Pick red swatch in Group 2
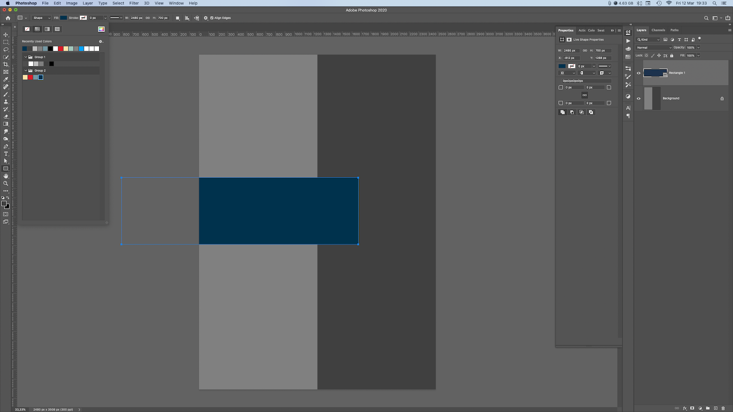The width and height of the screenshot is (733, 412). [x=31, y=77]
